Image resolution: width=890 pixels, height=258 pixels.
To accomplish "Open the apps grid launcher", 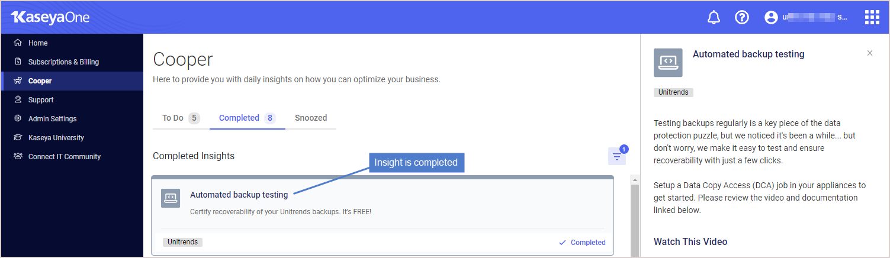I will click(872, 17).
